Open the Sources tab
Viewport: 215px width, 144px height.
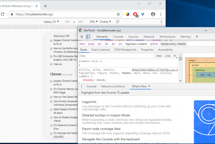[x=133, y=37]
